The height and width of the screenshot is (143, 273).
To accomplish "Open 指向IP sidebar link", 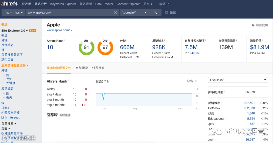I will coord(6,108).
